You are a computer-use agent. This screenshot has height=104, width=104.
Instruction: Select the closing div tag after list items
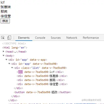[x=18, y=88]
